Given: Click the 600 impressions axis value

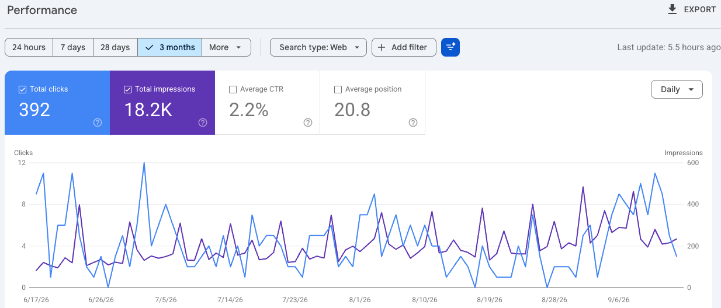Looking at the screenshot, I should point(693,163).
